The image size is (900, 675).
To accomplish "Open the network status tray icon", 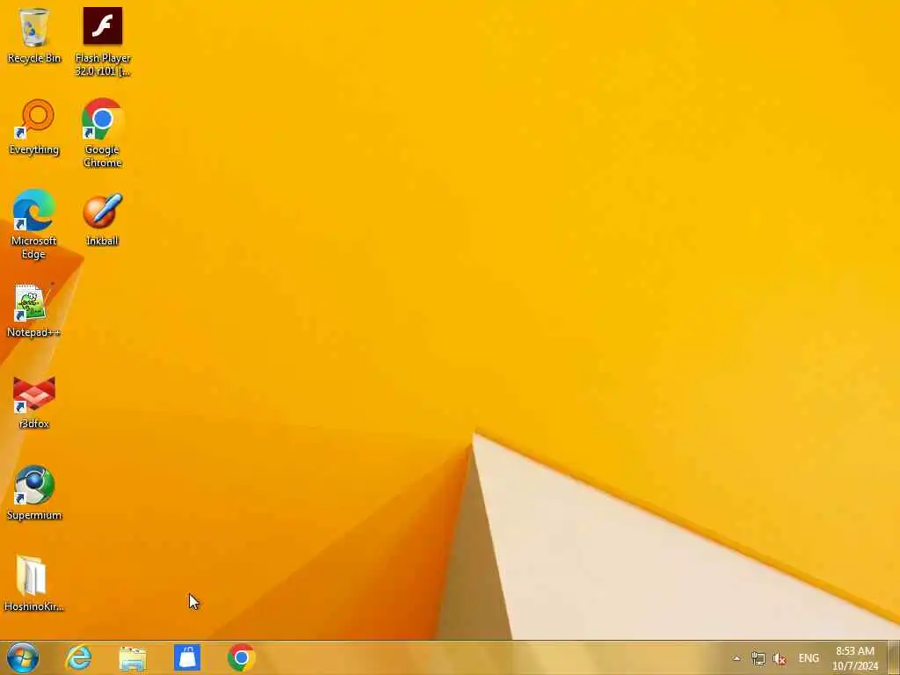I will coord(758,658).
